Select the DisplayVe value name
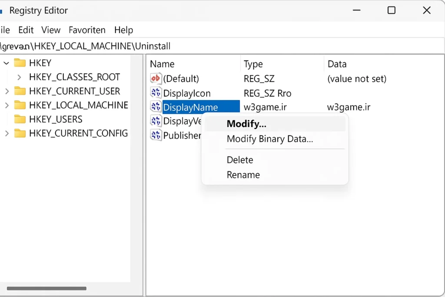 (182, 121)
